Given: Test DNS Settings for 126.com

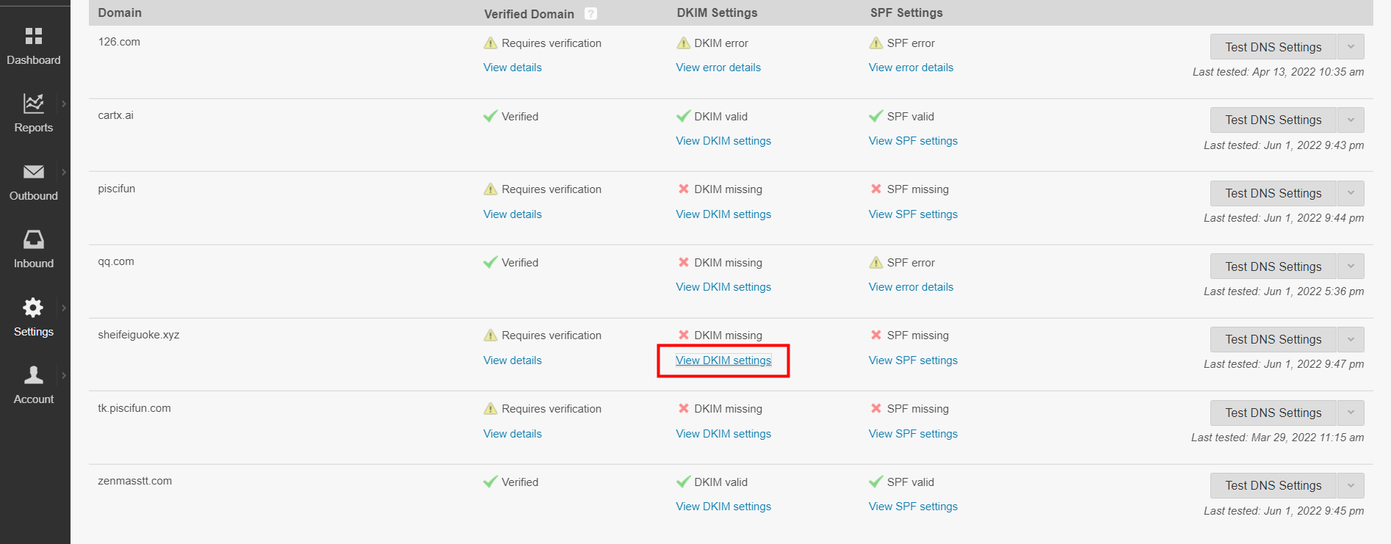Looking at the screenshot, I should [1273, 47].
